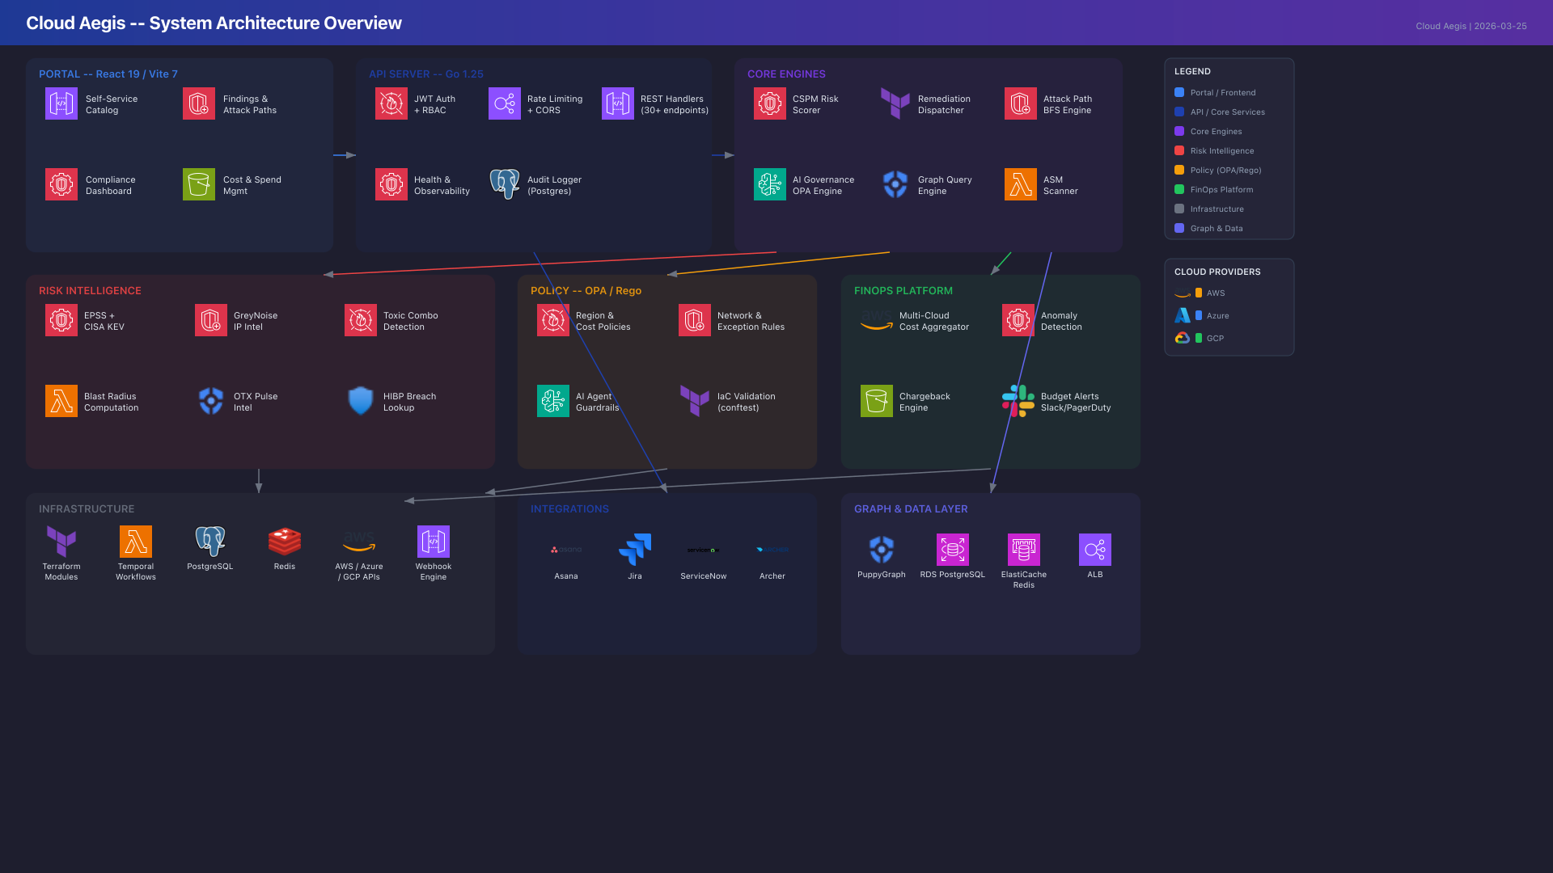The image size is (1553, 873).
Task: Select the HIBP Breach Lookup shield icon
Action: [361, 401]
